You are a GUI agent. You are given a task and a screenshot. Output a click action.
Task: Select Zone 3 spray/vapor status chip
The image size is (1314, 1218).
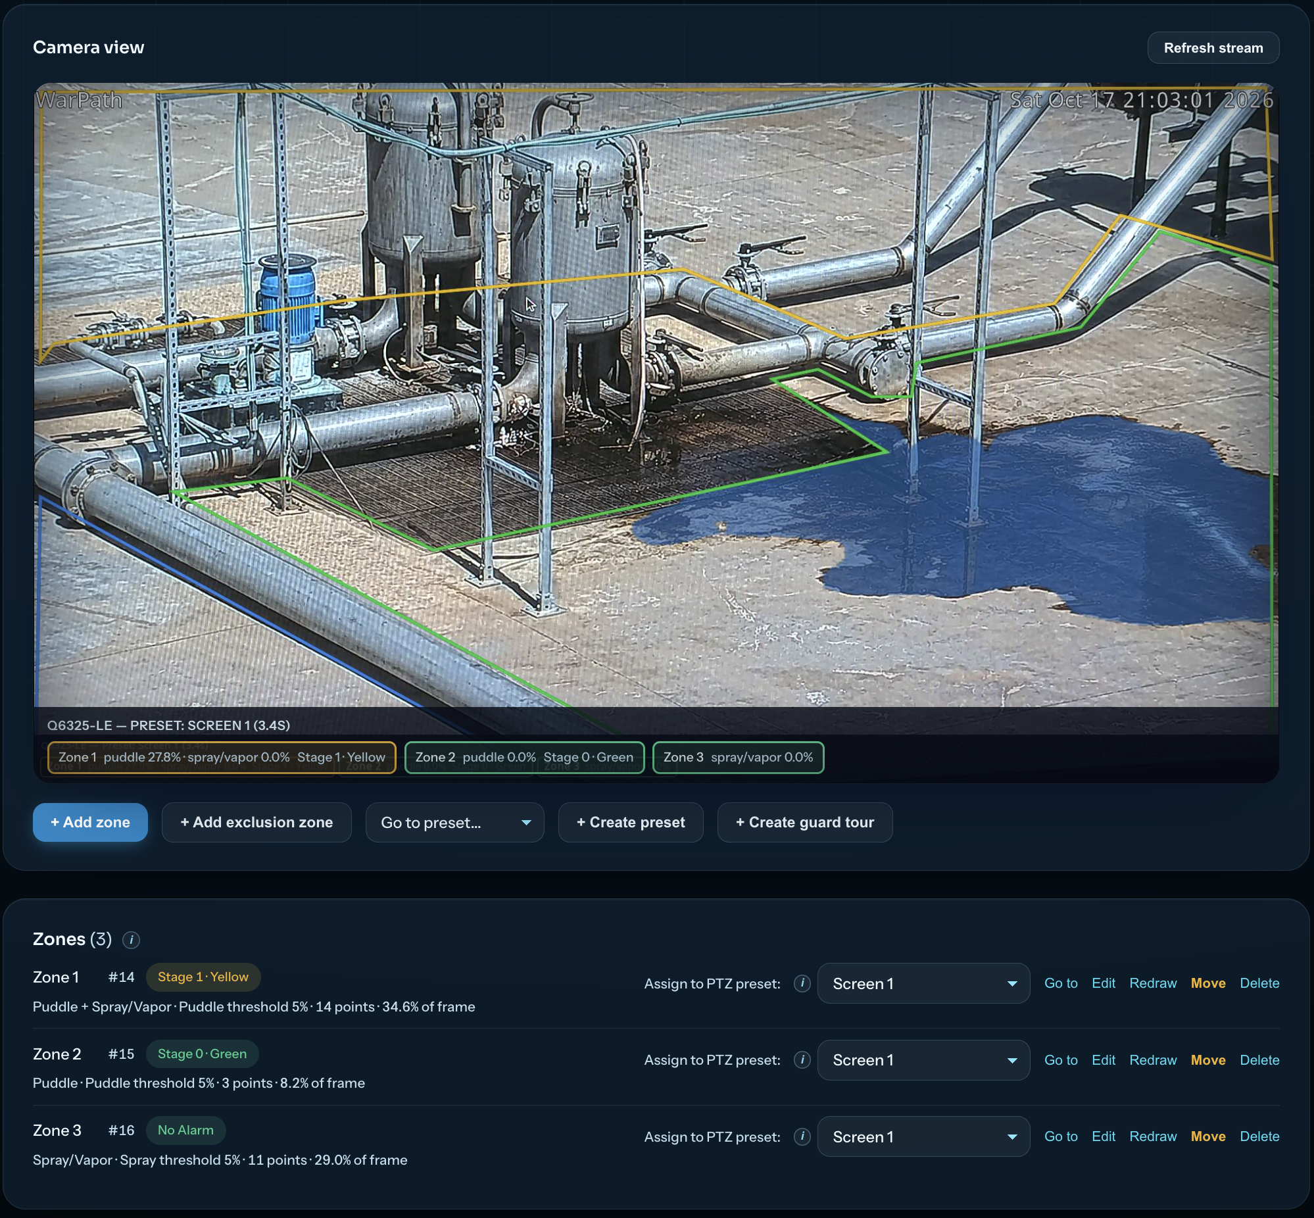point(738,757)
